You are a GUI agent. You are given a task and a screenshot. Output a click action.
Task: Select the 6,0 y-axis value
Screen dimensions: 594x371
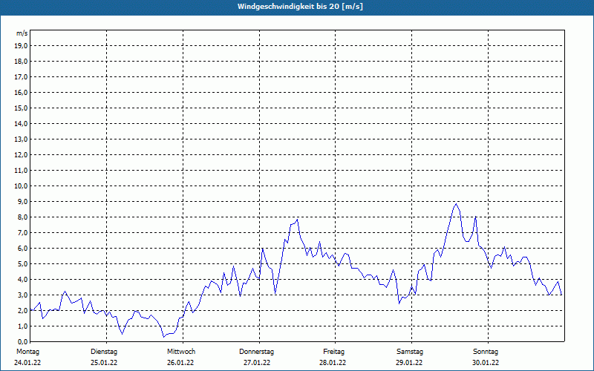click(x=22, y=249)
